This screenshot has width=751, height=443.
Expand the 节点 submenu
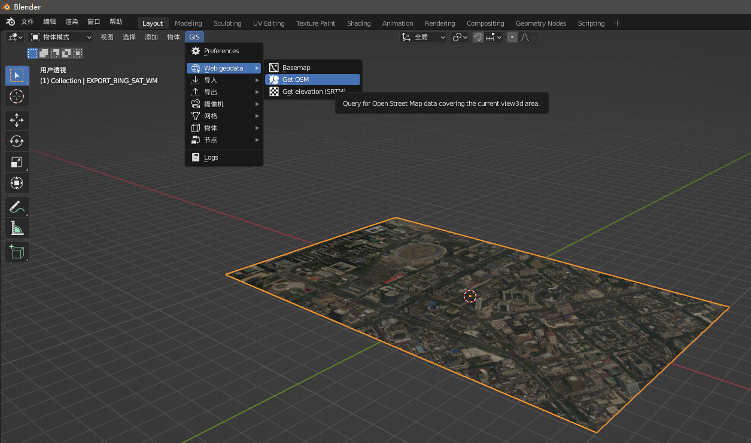(x=224, y=140)
